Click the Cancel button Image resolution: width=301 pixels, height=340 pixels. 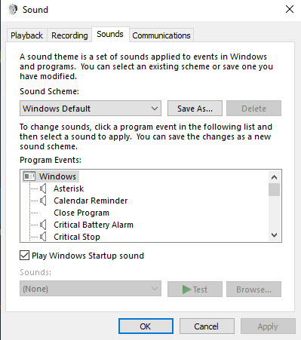[x=207, y=326]
